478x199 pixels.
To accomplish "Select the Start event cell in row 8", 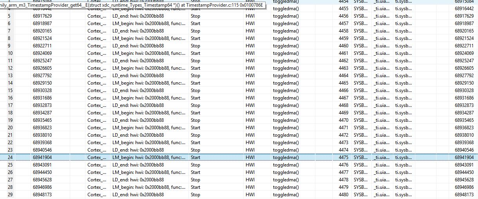I will click(196, 38).
